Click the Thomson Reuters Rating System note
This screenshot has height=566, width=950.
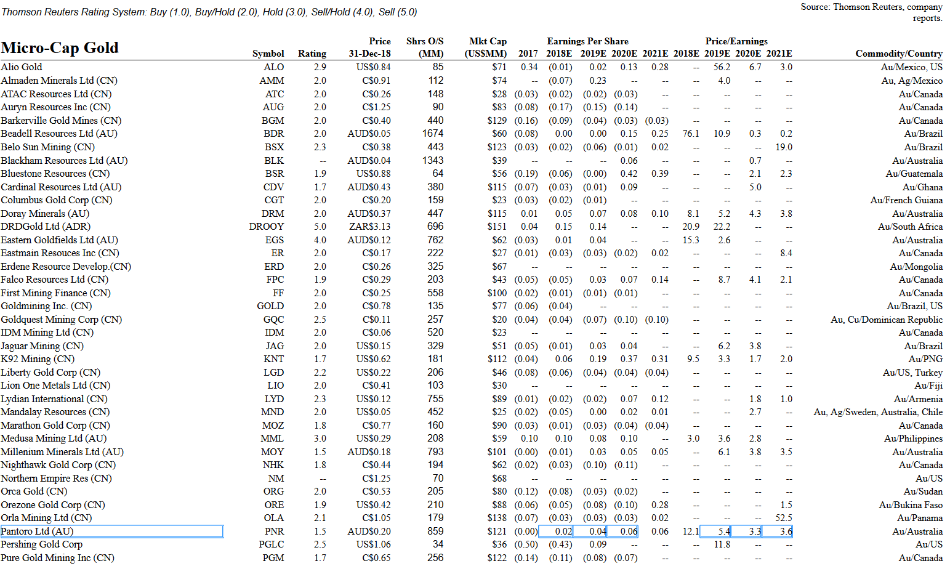(209, 12)
